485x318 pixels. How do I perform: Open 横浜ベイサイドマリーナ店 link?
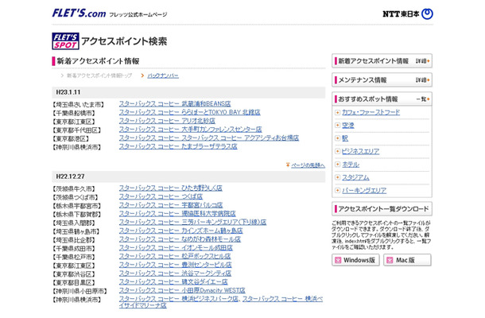282,299
